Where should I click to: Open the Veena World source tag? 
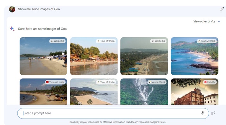[x=157, y=82]
